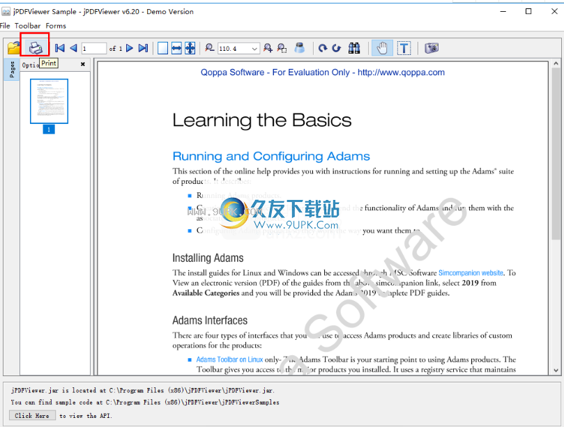Open search with binoculars icon
The width and height of the screenshot is (564, 427).
354,48
